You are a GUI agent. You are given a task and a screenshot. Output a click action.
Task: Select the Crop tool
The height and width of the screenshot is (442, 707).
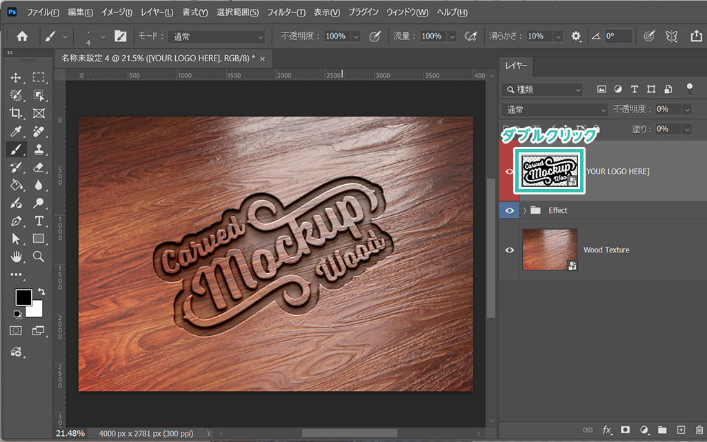coord(16,113)
